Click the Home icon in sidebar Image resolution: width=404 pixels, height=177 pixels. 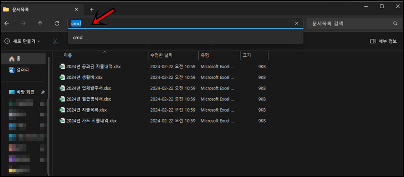pos(12,59)
